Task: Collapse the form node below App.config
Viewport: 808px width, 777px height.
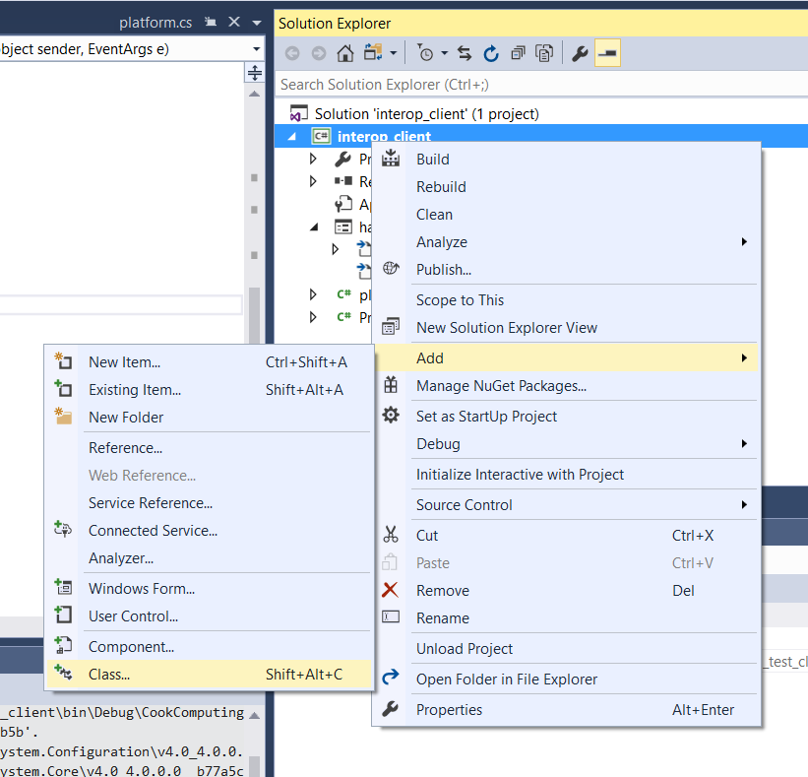Action: coord(314,227)
